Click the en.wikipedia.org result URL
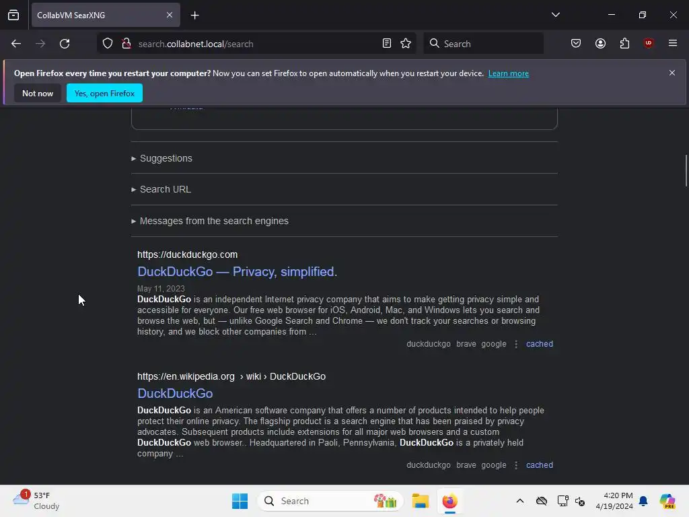The width and height of the screenshot is (689, 517). pos(231,377)
